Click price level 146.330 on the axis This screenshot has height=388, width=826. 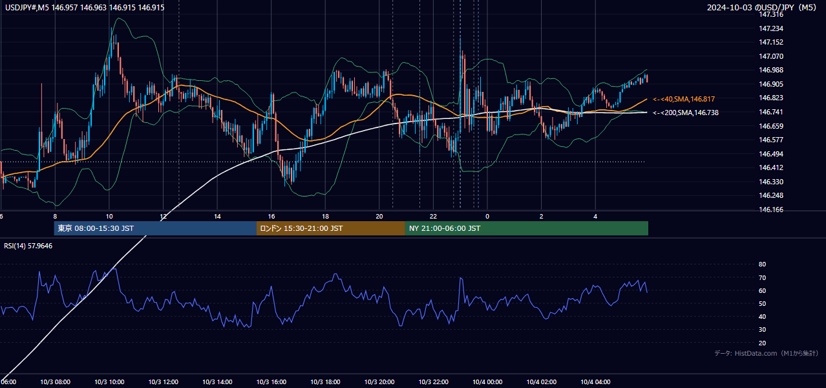click(771, 182)
